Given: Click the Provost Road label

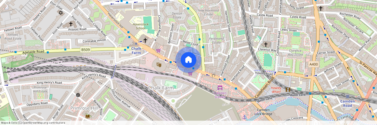Looking at the screenshot, I should [x=77, y=29].
